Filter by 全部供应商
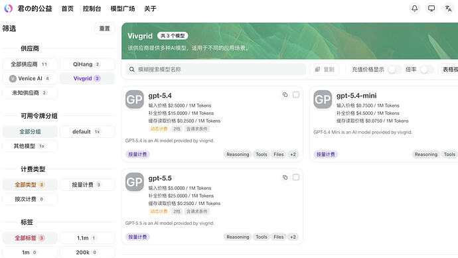This screenshot has width=458, height=258. coord(30,64)
